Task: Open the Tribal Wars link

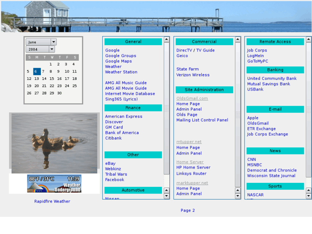Action: pyautogui.click(x=116, y=174)
